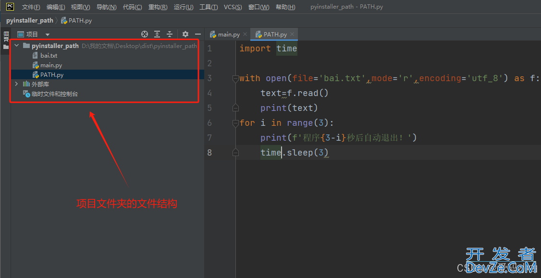Collapse the pyinstaller_path folder chevron
The height and width of the screenshot is (278, 541).
(x=16, y=46)
